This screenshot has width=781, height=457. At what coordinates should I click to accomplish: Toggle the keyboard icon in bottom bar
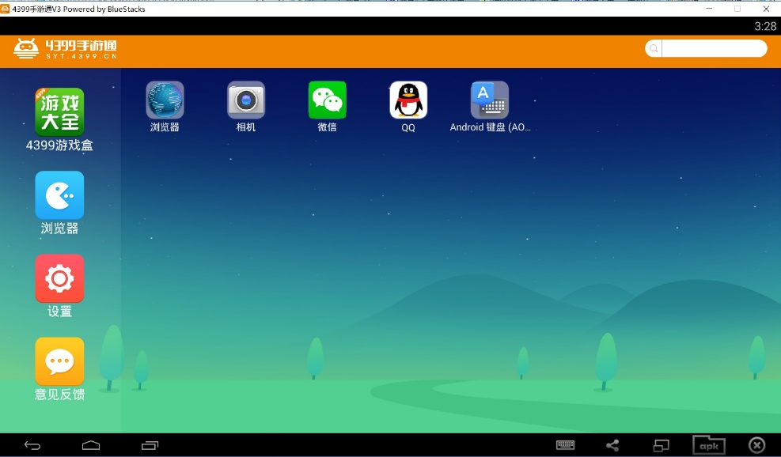coord(565,445)
